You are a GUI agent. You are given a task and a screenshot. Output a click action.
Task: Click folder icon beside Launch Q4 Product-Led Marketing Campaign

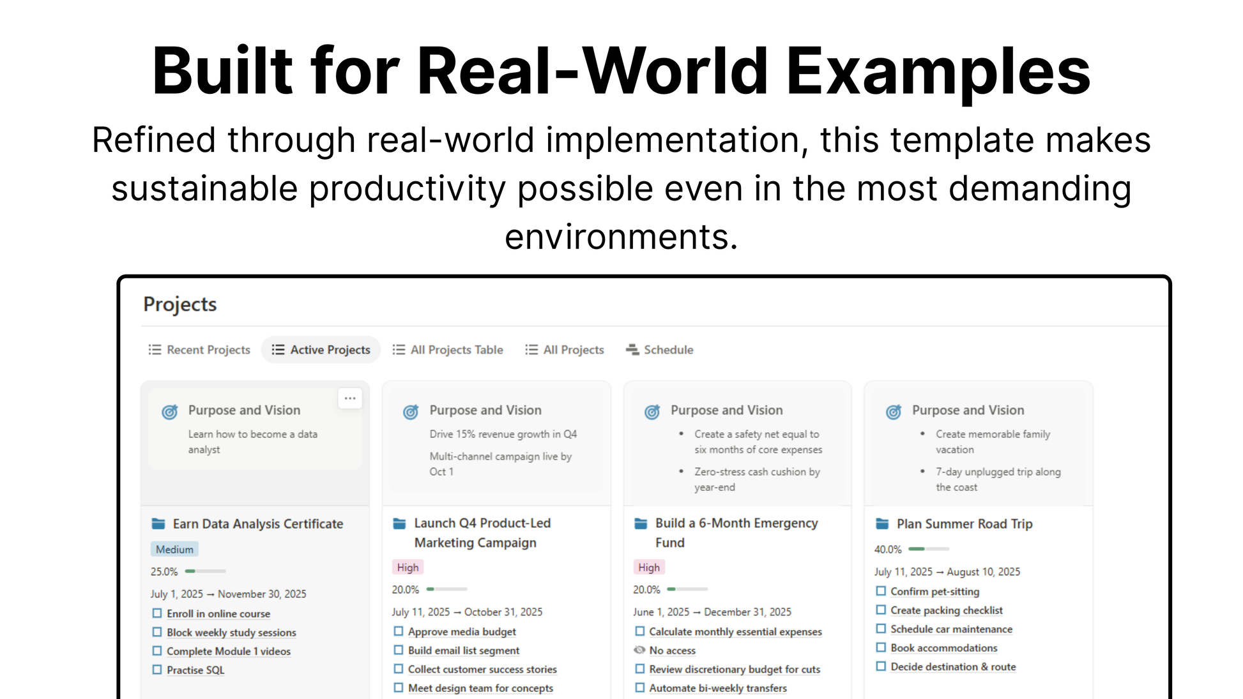tap(399, 523)
